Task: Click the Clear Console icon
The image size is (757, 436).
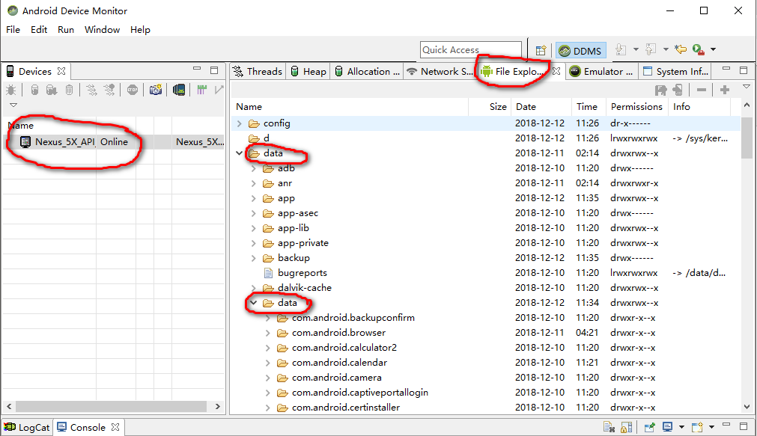Action: (609, 427)
